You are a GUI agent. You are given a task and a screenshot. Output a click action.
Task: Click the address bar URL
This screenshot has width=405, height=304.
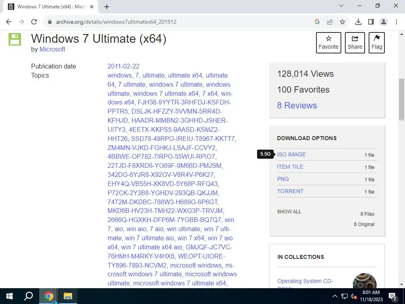(x=116, y=22)
